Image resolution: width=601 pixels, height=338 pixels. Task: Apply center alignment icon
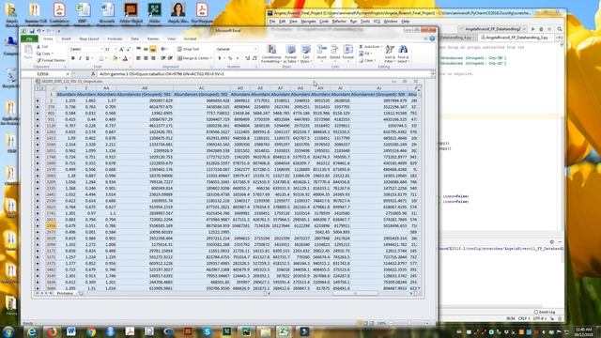pos(146,58)
